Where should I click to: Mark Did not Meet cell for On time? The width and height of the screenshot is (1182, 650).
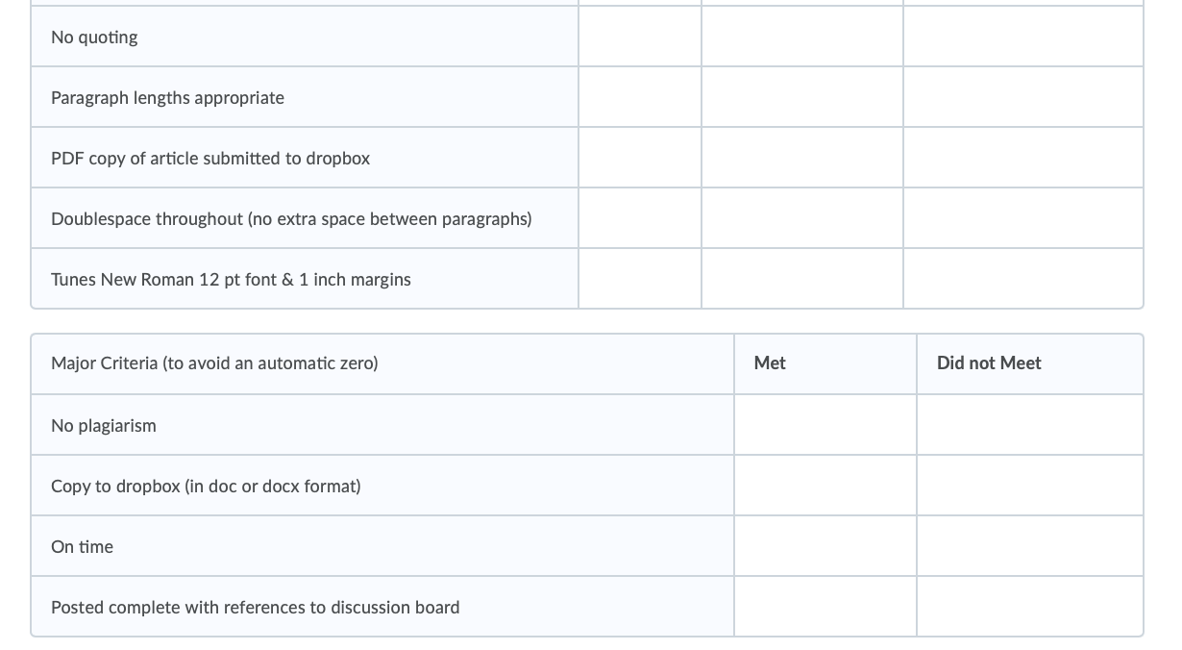pos(1029,546)
